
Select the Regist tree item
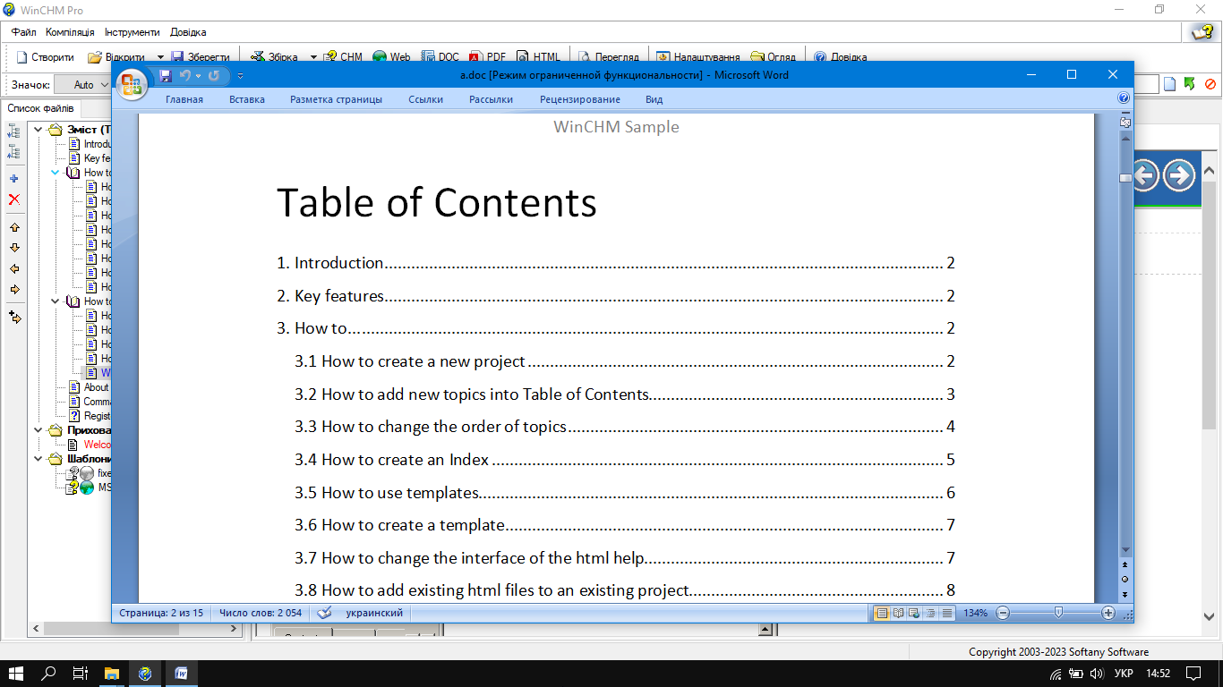point(97,416)
